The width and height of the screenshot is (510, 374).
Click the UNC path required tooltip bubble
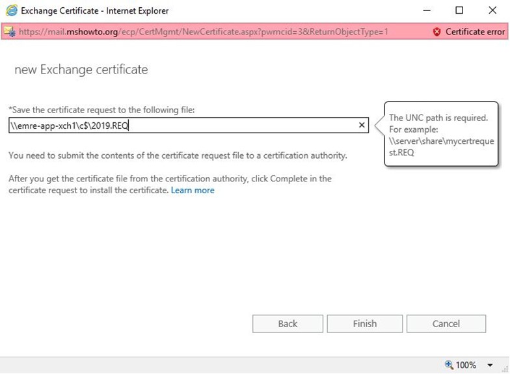[441, 134]
